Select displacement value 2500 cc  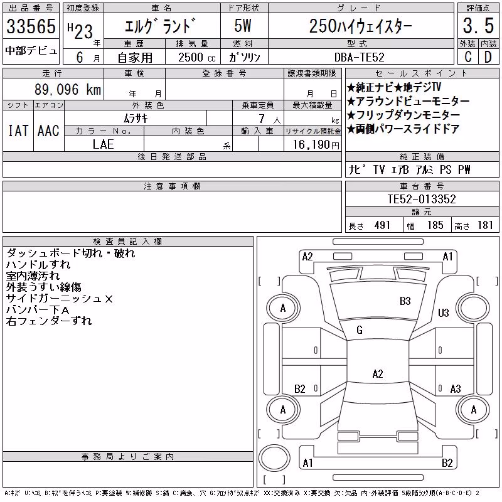coord(197,58)
